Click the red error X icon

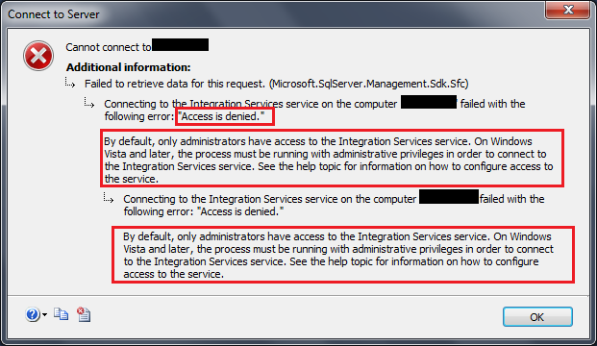38,56
